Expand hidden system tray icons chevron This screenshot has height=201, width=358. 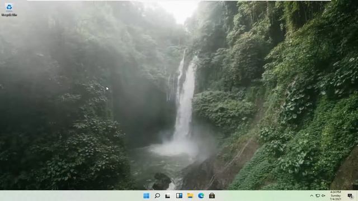[312, 196]
